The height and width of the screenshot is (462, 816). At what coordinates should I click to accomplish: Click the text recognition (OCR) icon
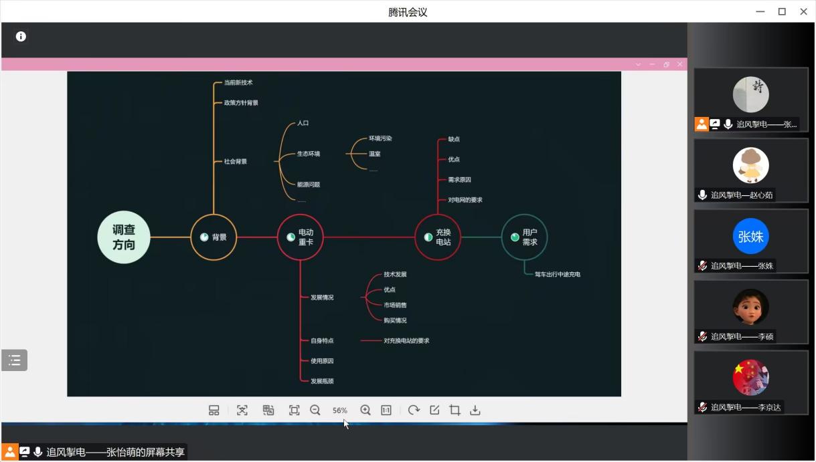click(242, 411)
